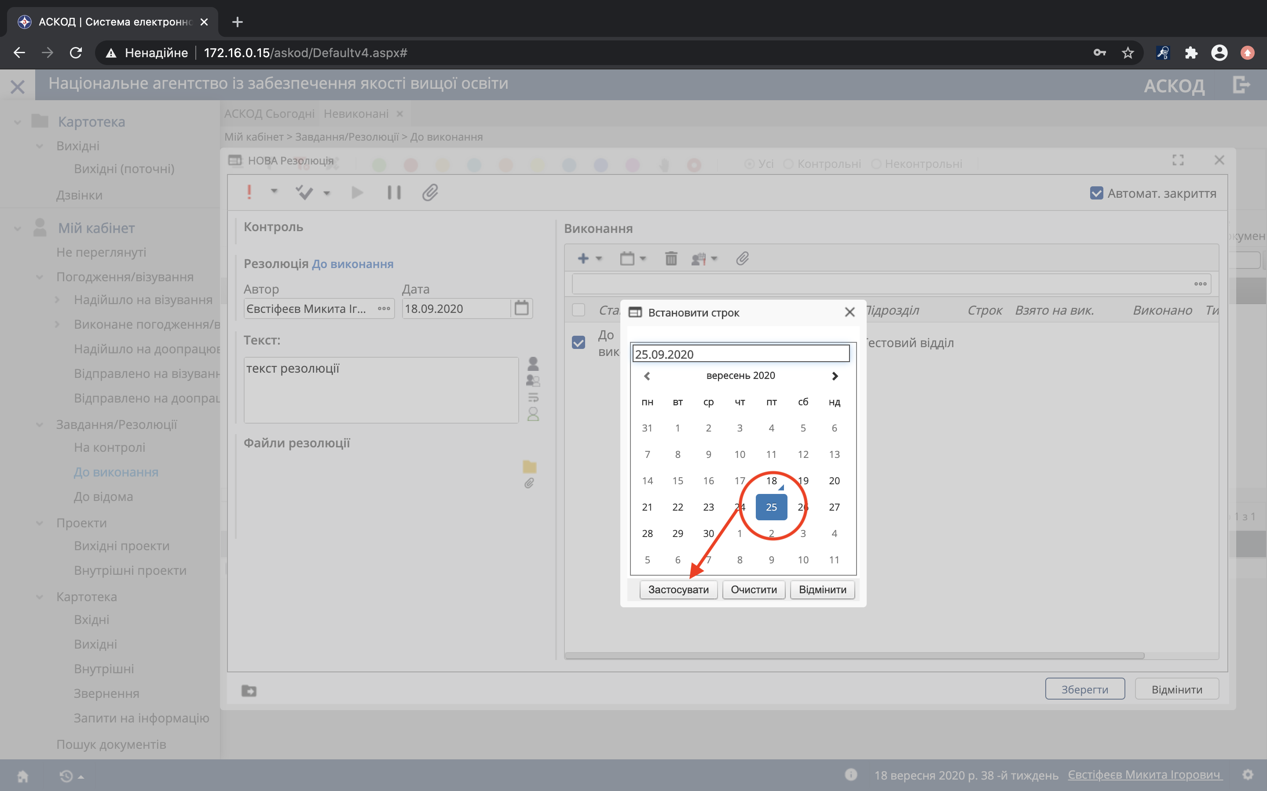Switch to Невиконані tab

point(356,113)
